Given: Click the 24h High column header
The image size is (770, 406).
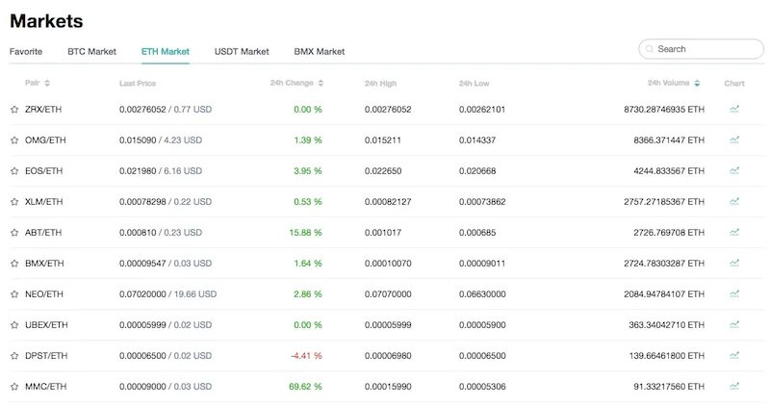Looking at the screenshot, I should coord(380,84).
